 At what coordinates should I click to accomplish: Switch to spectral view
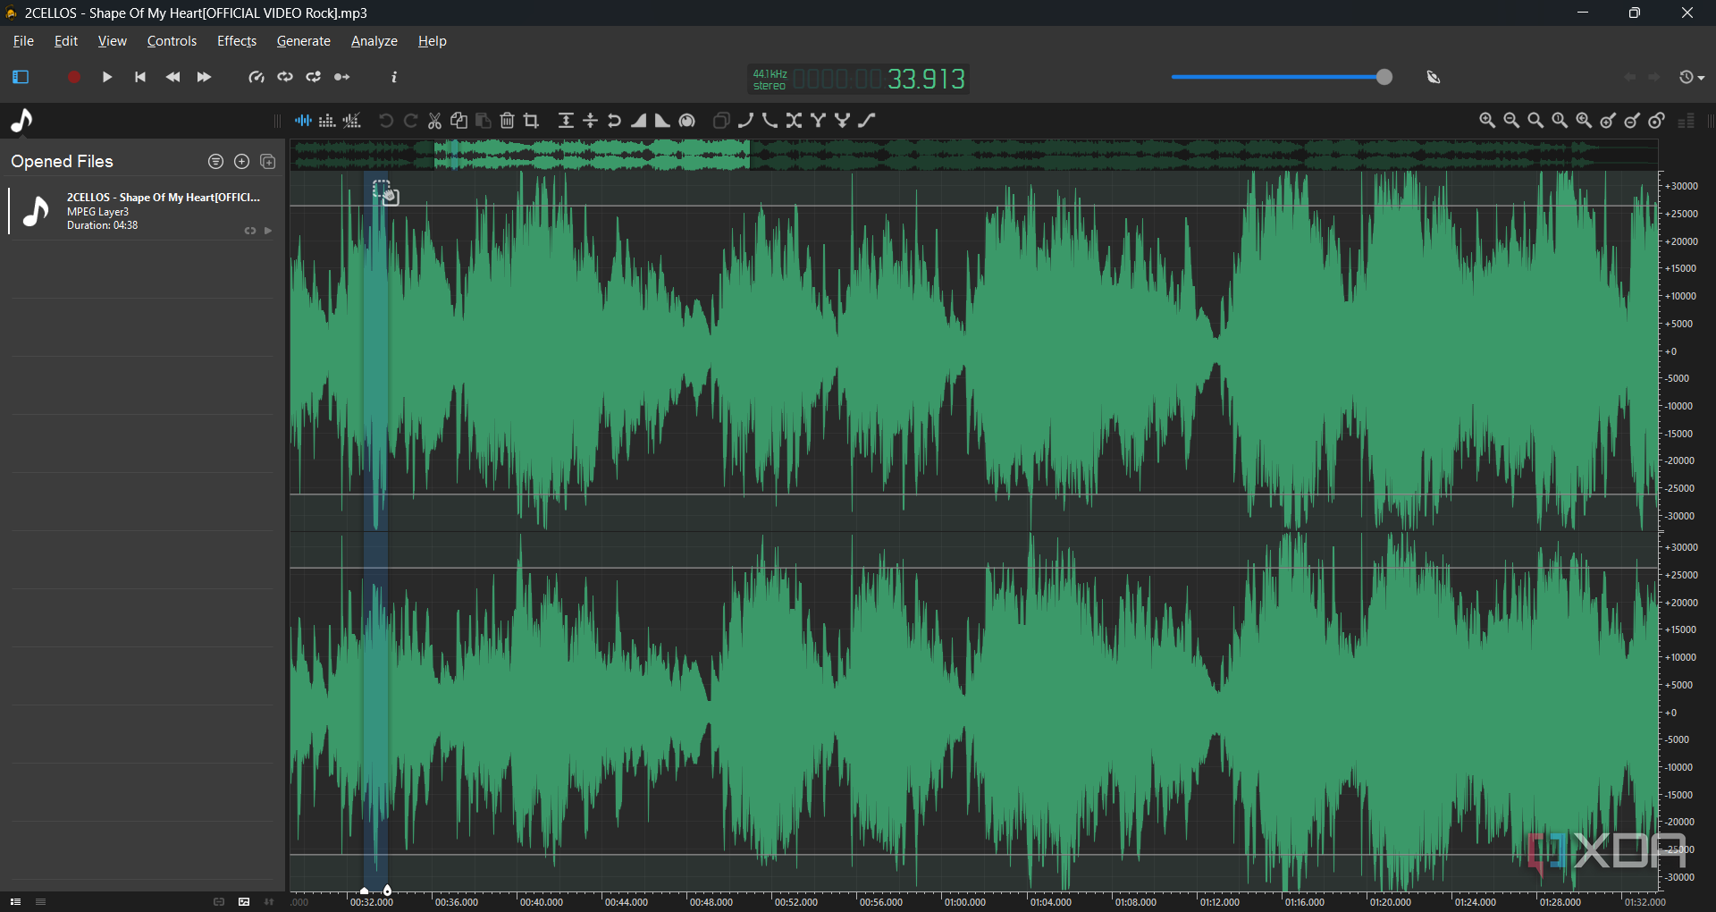click(327, 121)
